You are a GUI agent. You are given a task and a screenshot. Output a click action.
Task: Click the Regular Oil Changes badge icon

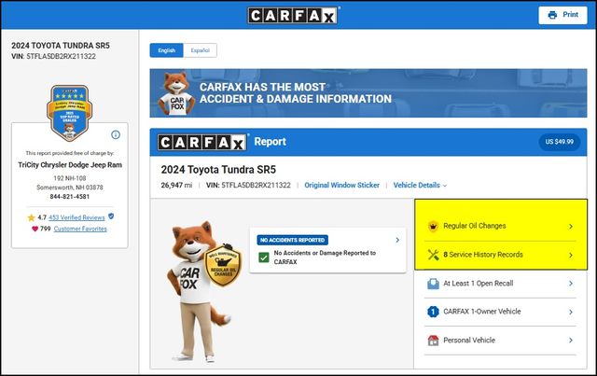tap(433, 227)
